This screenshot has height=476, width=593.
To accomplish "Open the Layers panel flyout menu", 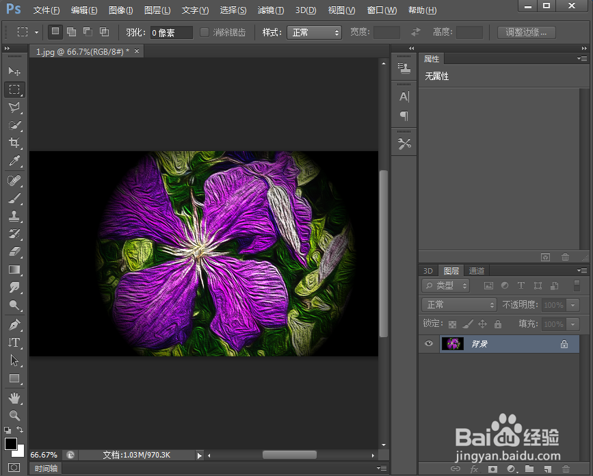I will coord(582,270).
